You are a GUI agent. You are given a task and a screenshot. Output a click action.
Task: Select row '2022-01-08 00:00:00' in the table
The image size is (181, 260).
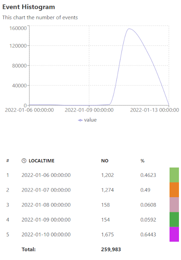89,205
